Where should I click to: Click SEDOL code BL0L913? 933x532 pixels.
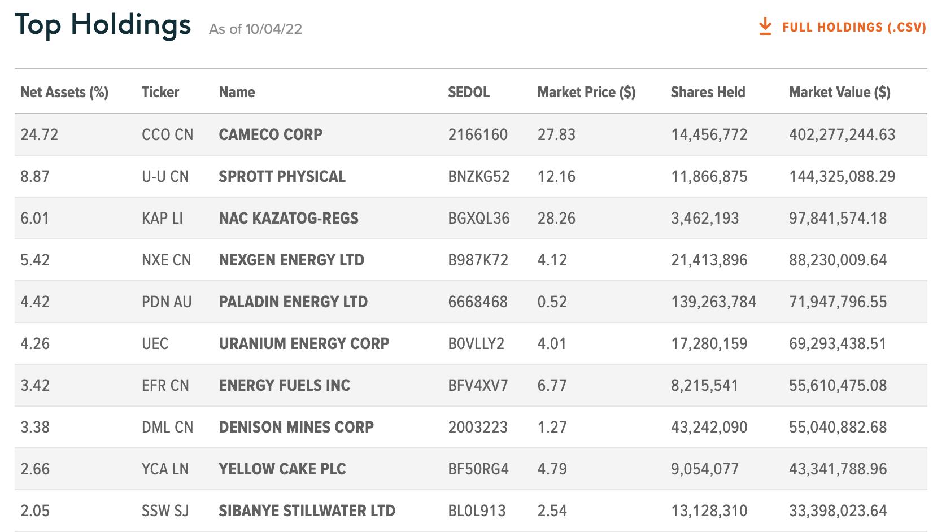pos(478,511)
